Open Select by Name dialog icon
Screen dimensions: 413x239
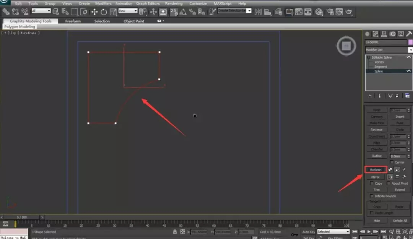[65, 12]
